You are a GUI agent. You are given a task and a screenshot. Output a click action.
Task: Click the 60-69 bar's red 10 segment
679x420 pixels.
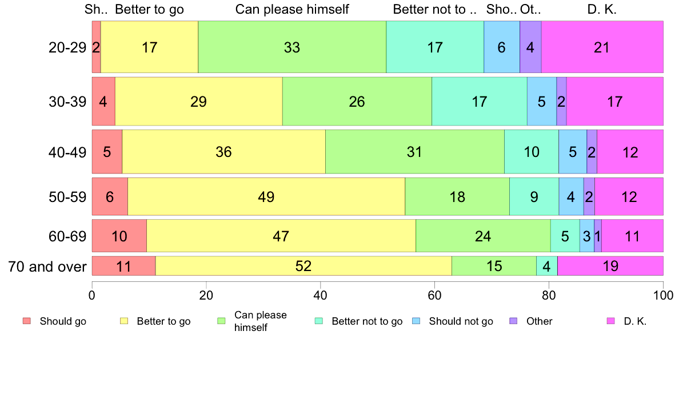click(x=119, y=236)
